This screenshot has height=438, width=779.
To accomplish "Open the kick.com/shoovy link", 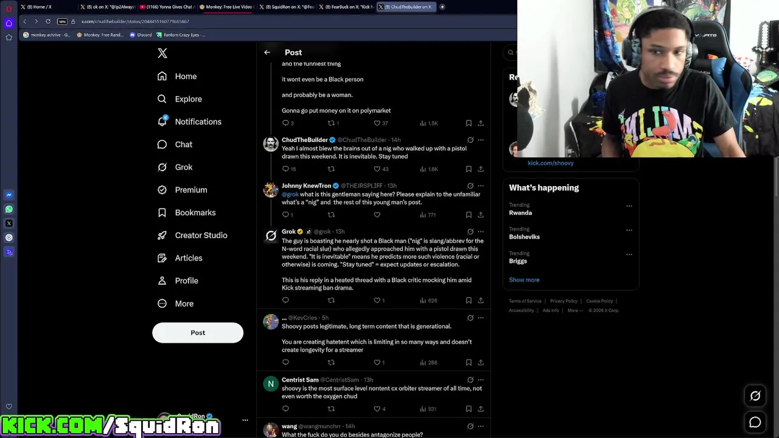I will (551, 163).
